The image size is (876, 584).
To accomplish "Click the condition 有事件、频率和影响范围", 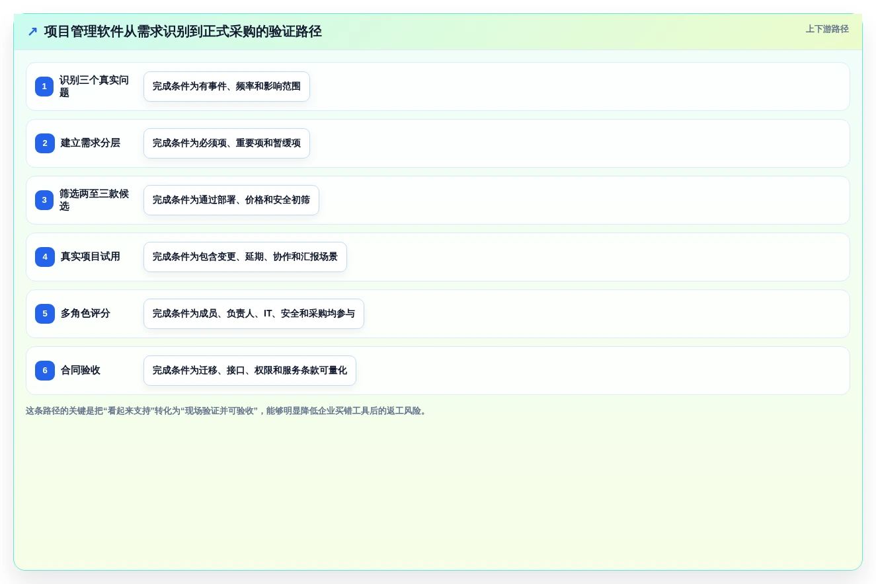I will [x=227, y=87].
